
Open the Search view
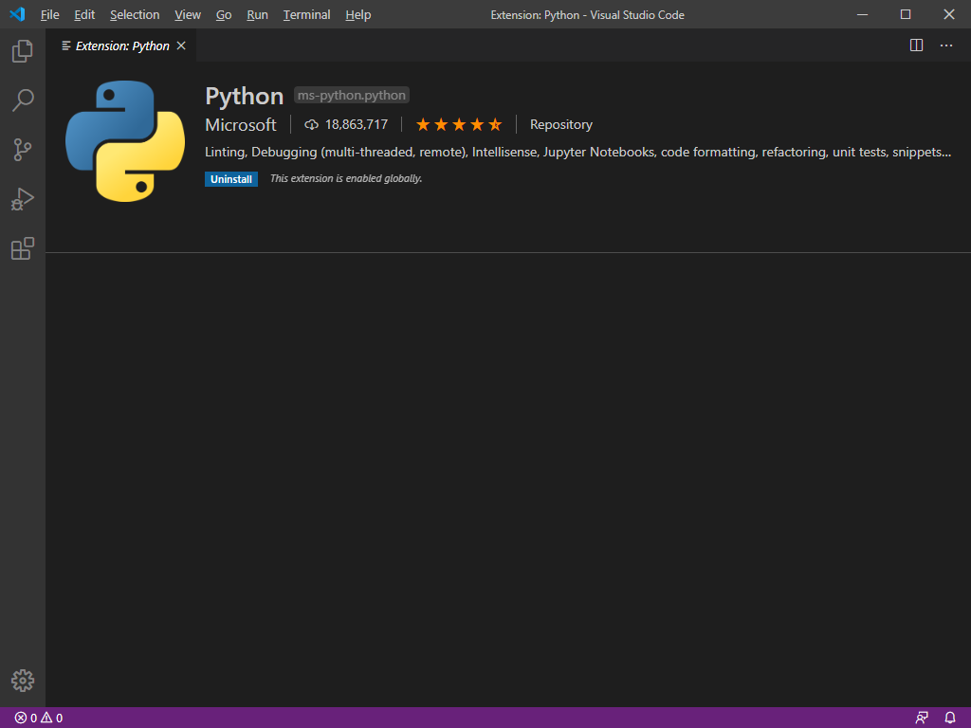click(x=23, y=100)
